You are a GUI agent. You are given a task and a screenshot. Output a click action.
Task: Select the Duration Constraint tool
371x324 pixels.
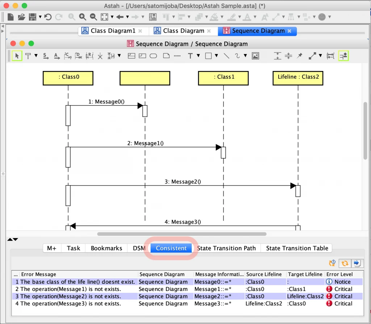[111, 56]
